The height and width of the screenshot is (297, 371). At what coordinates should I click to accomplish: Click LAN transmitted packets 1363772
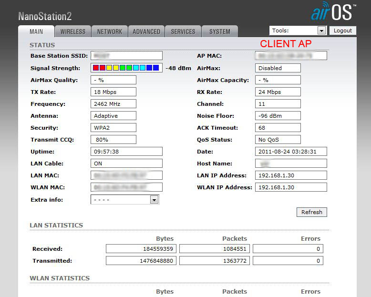click(x=215, y=261)
